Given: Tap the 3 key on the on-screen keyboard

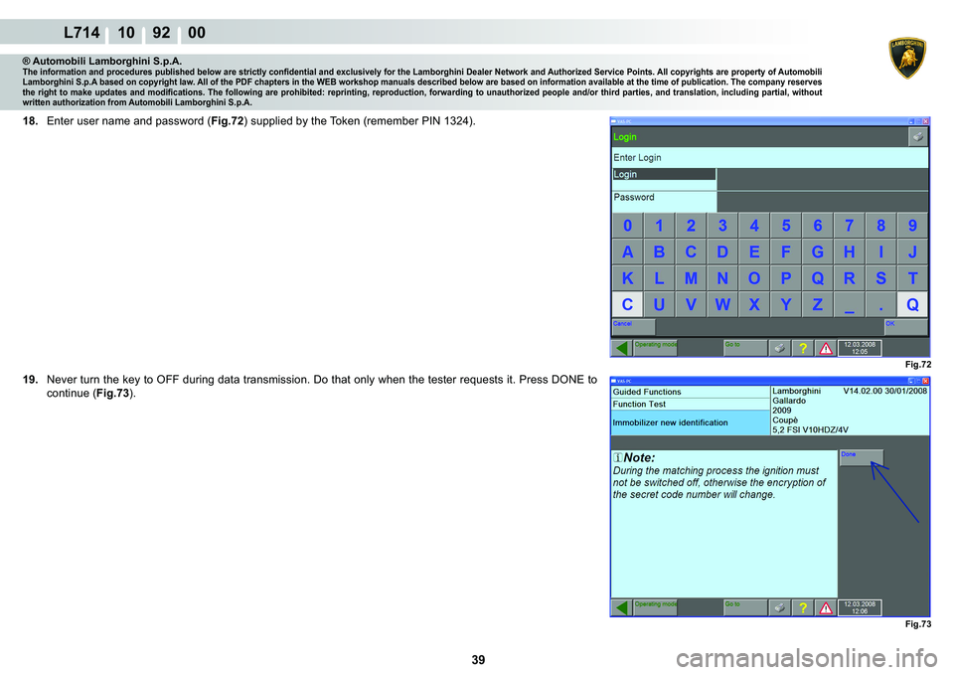Looking at the screenshot, I should [722, 226].
